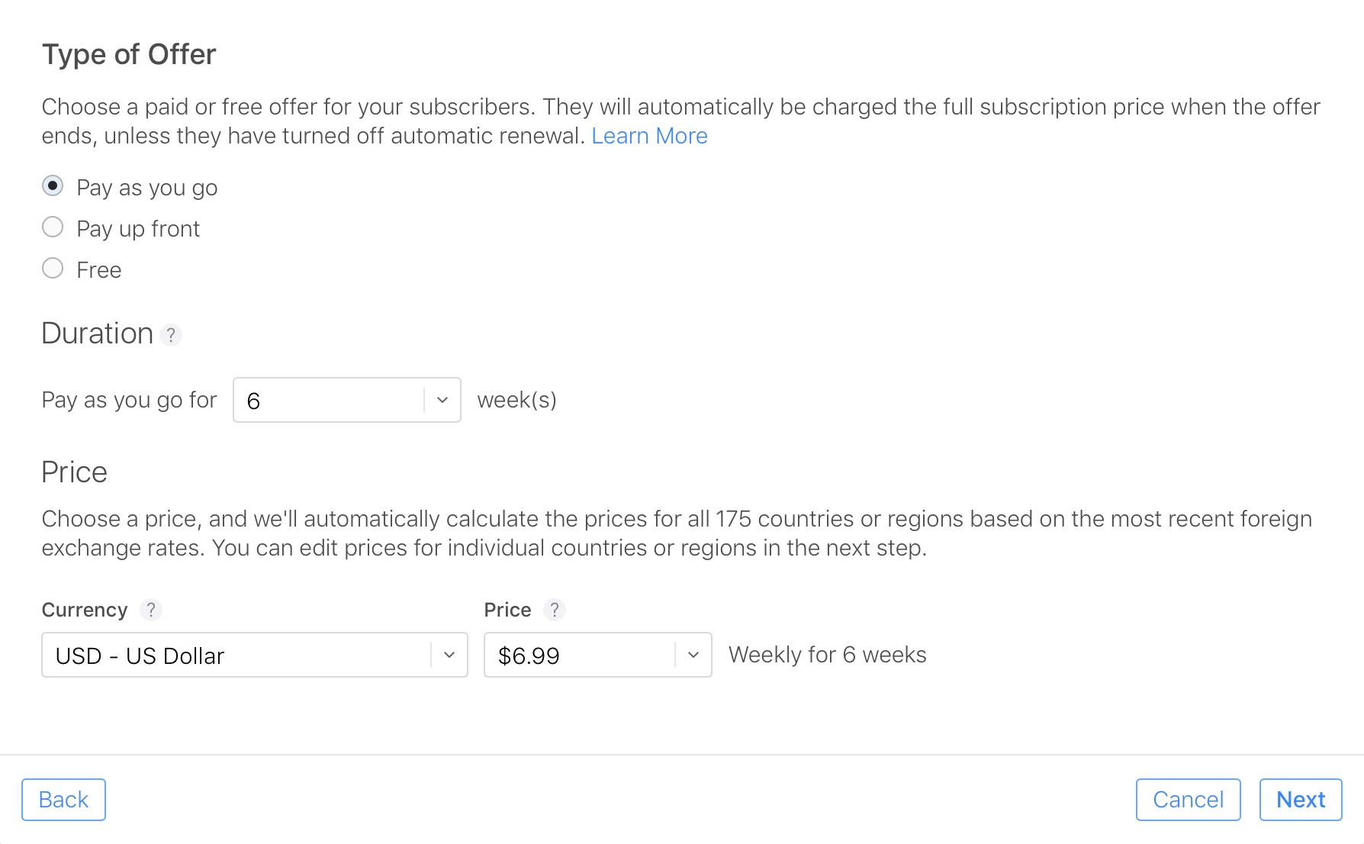Open the duration weeks dropdown showing 6

pos(347,400)
